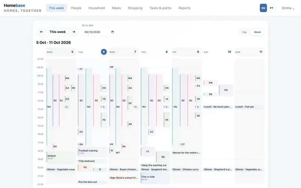Open Monday's BA event
Image resolution: width=301 pixels, height=188 pixels.
tap(55, 146)
